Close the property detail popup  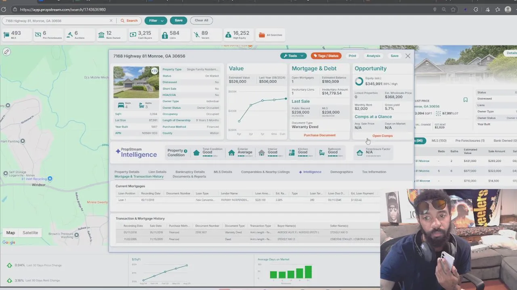click(408, 56)
